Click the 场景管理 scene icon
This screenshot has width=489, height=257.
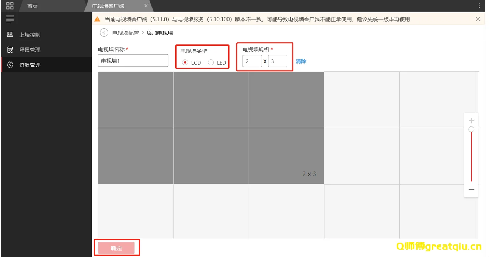10,50
